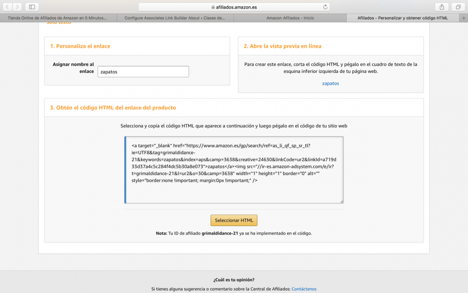Go forward with Safari's forward arrow
The image size is (468, 293).
tap(17, 7)
